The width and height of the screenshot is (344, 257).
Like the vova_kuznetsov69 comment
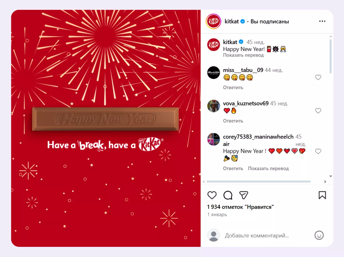[318, 111]
